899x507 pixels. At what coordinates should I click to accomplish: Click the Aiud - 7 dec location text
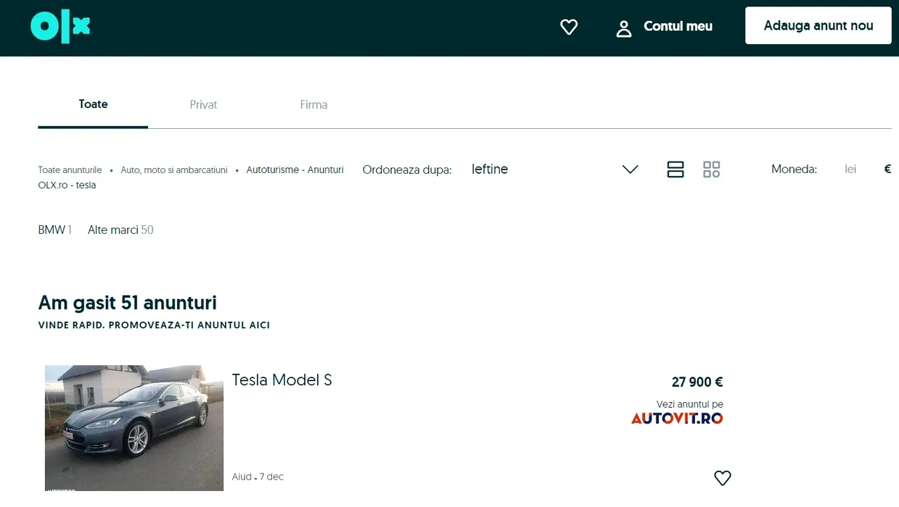[x=258, y=477]
